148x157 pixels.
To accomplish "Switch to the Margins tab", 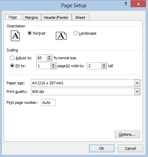I will (32, 17).
